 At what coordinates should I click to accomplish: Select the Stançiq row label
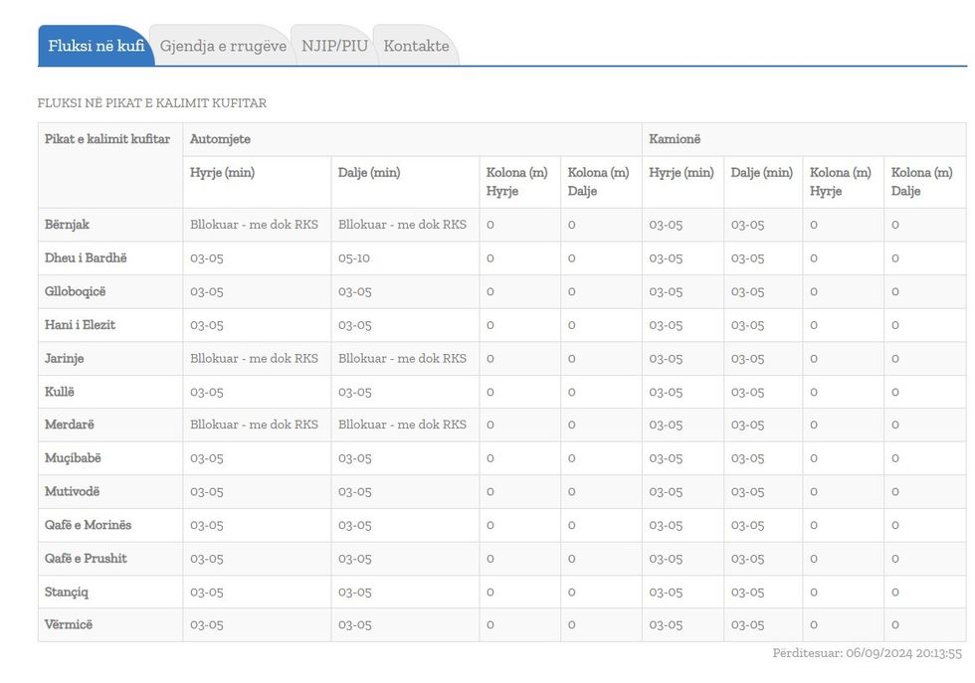click(67, 592)
